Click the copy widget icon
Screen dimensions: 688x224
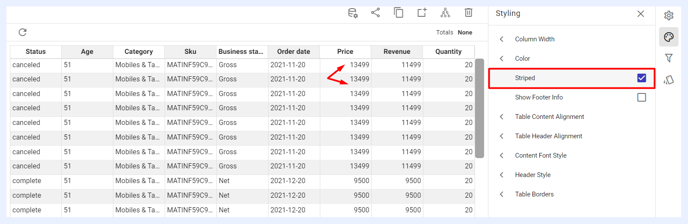coord(399,12)
